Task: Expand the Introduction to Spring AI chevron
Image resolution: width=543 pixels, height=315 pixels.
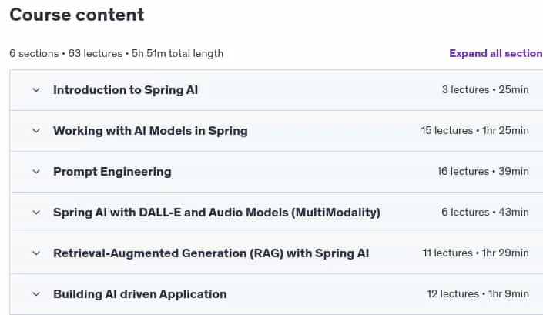Action: click(x=36, y=90)
